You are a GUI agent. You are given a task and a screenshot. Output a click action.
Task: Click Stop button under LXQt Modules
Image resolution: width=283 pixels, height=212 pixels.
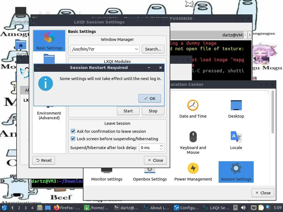tap(153, 111)
